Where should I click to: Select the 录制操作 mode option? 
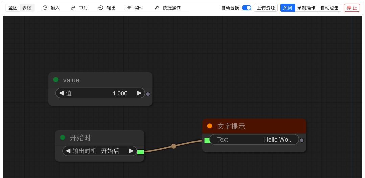(306, 8)
